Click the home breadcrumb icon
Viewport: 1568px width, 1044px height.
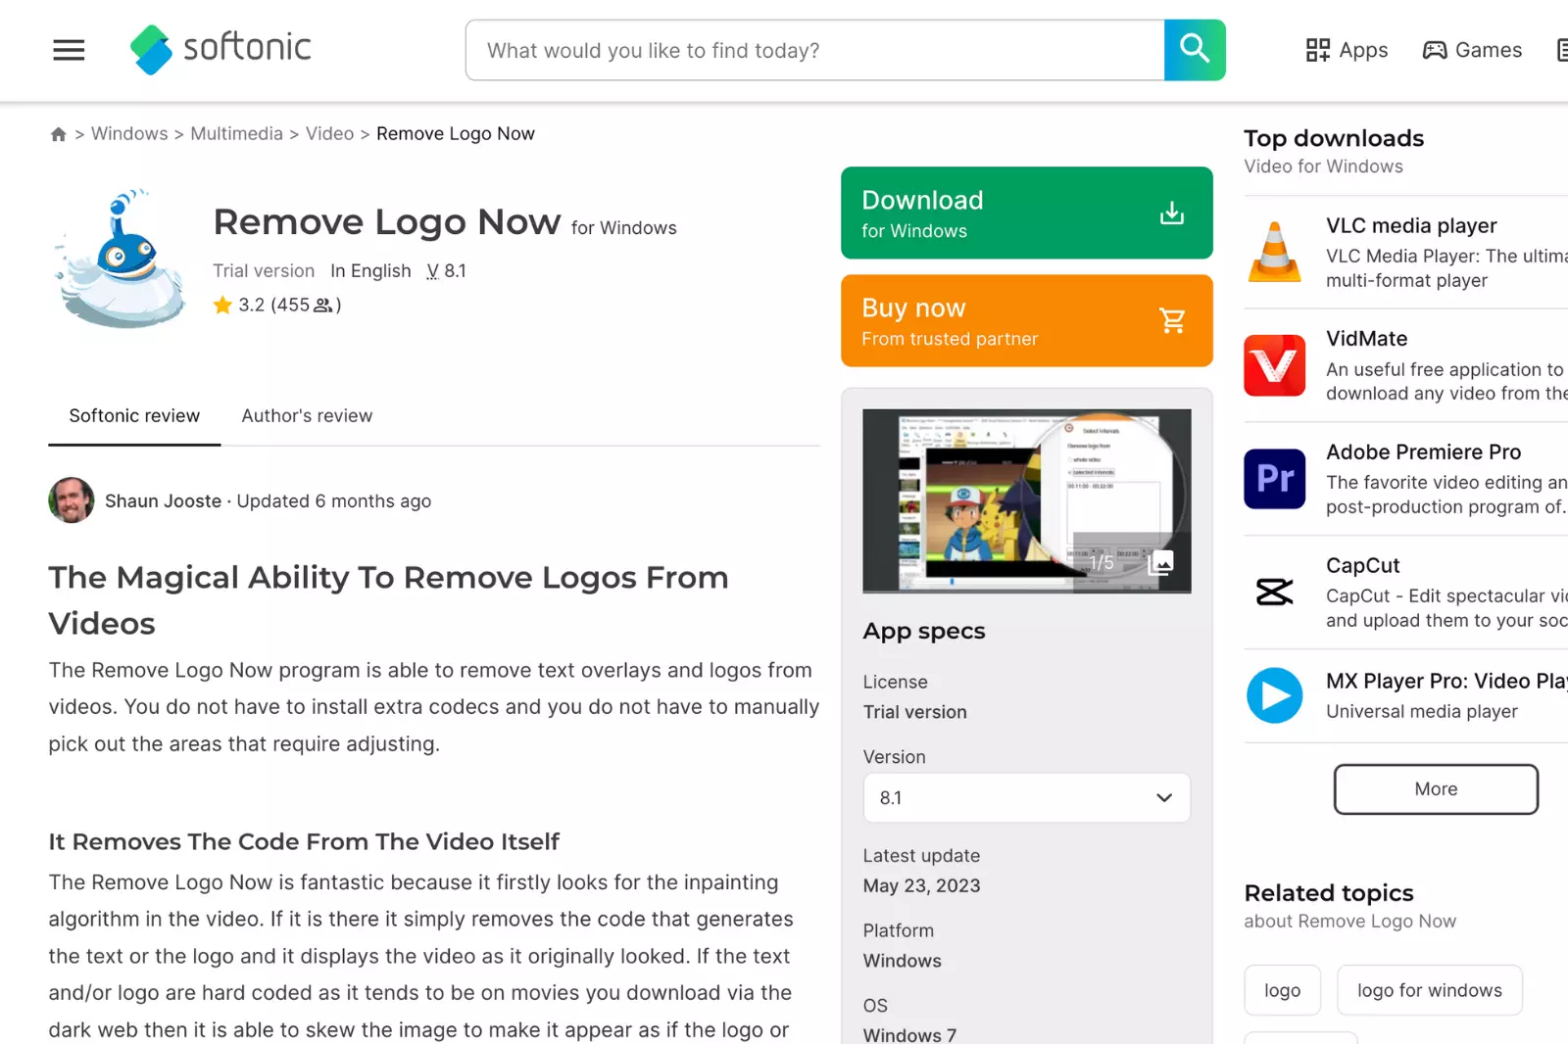[59, 134]
